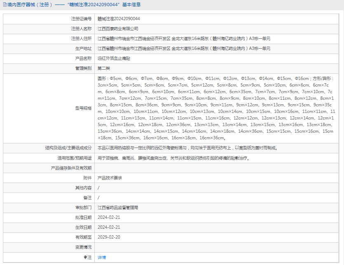The height and width of the screenshot is (265, 344).
Task: Click the 结构及组成/主要组成成分 label
Action: [x=68, y=148]
